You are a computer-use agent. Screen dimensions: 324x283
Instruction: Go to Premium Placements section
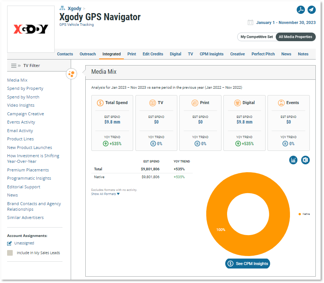(x=28, y=170)
